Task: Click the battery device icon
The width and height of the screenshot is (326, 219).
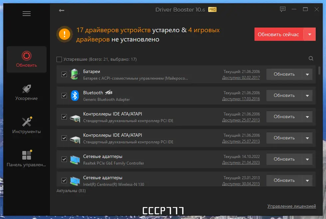Action: point(75,74)
